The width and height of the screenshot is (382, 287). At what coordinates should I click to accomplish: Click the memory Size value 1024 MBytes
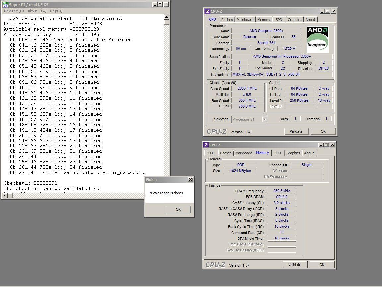click(240, 171)
